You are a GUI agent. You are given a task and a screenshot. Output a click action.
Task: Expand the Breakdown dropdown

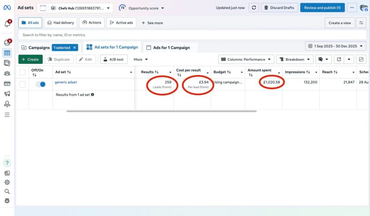click(295, 59)
